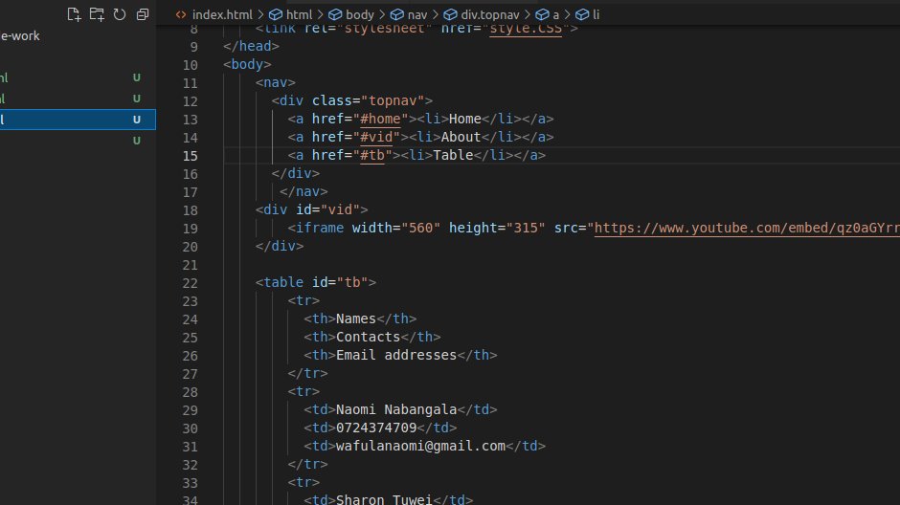Screen dimensions: 900x505
Task: Open the #vid href link
Action: pos(376,137)
